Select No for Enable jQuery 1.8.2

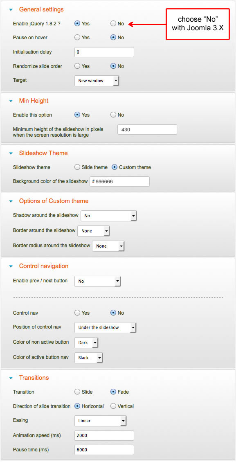coord(113,24)
